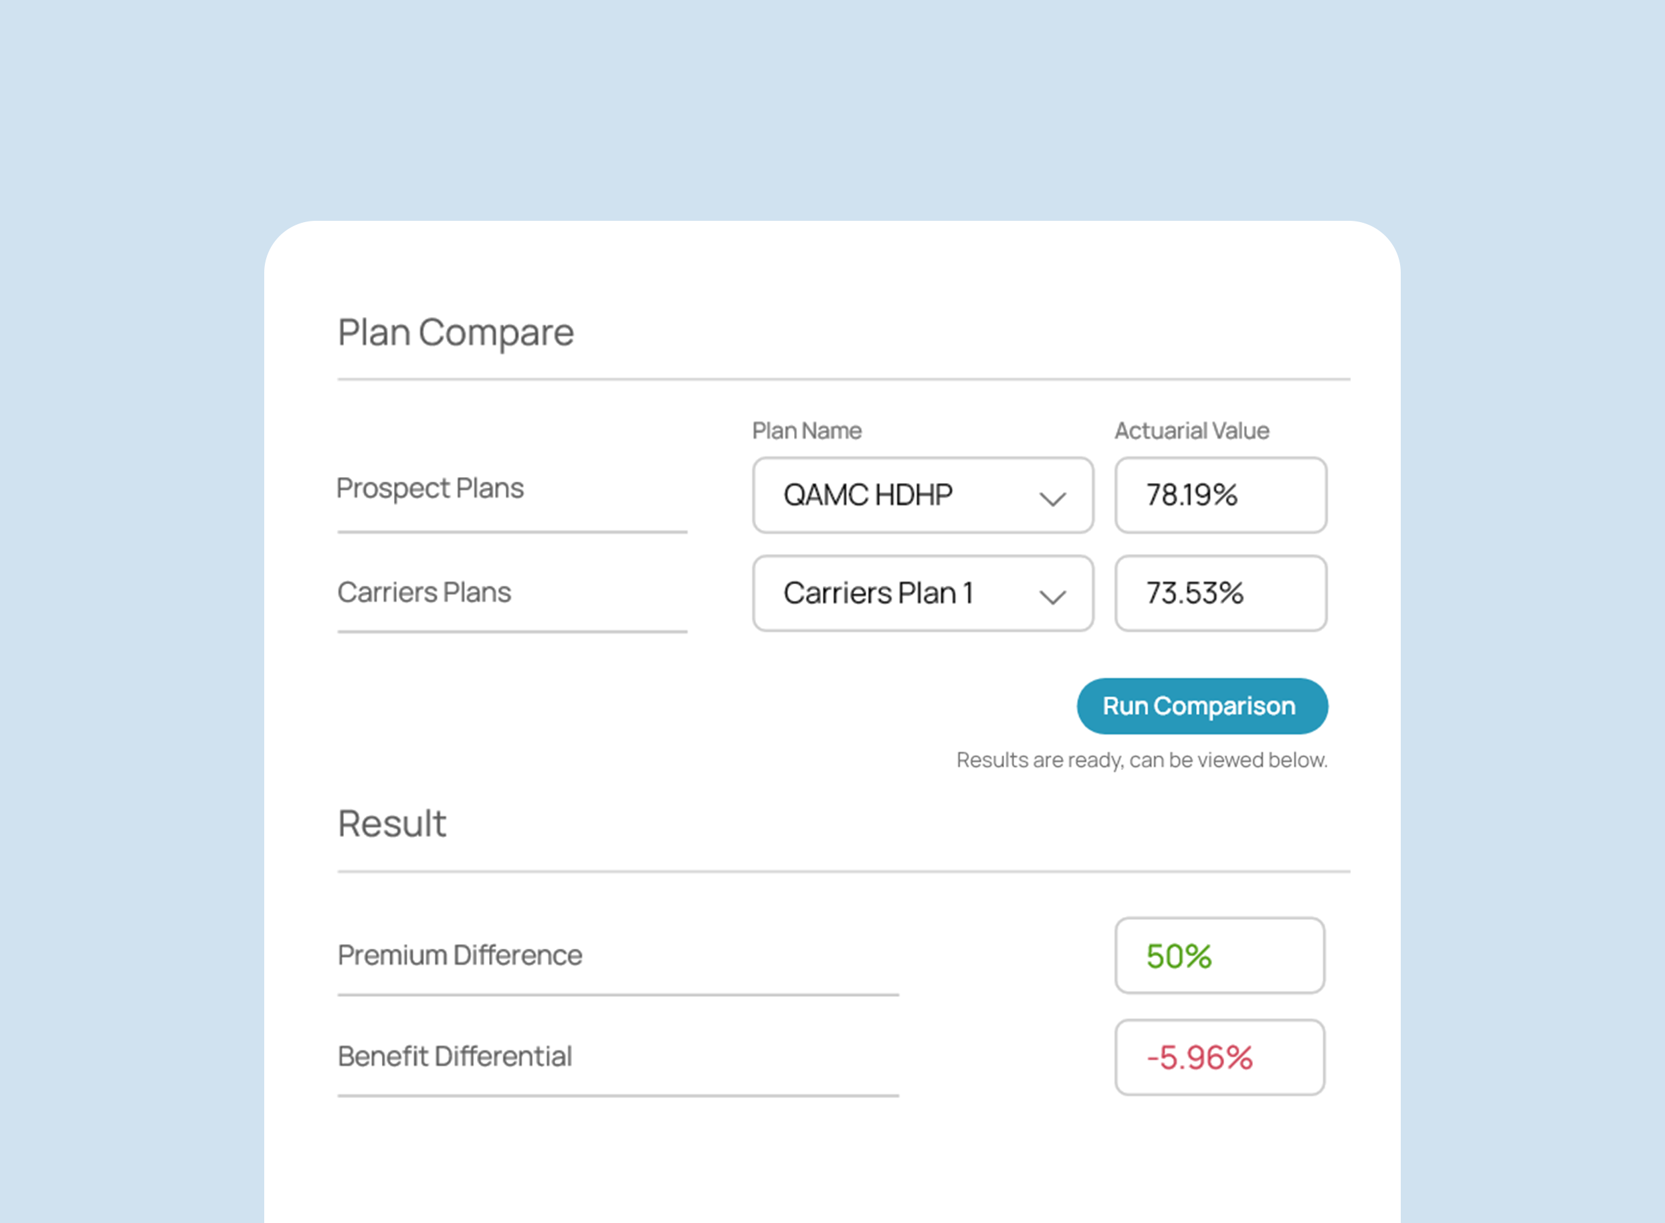Click the Carriers Plans row label
The width and height of the screenshot is (1665, 1223).
424,592
